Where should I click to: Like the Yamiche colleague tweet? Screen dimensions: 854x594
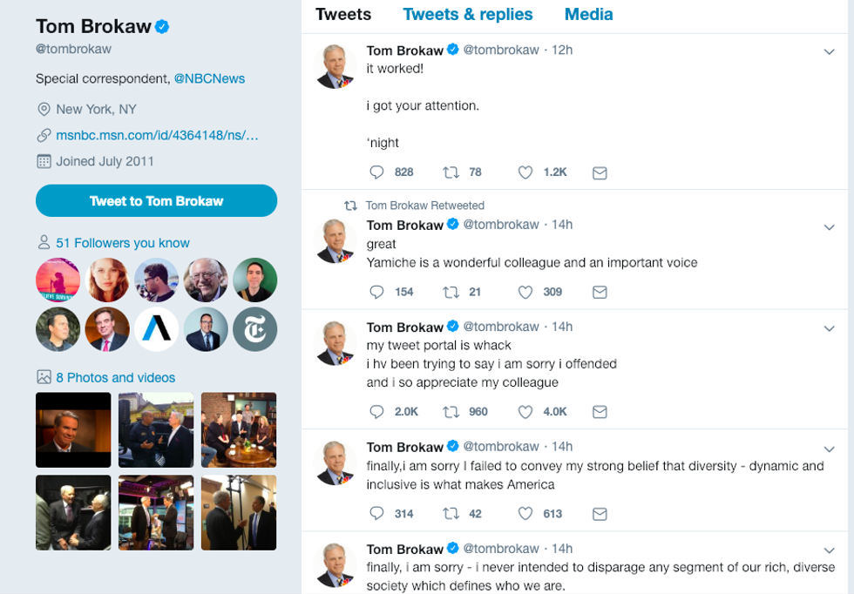525,292
